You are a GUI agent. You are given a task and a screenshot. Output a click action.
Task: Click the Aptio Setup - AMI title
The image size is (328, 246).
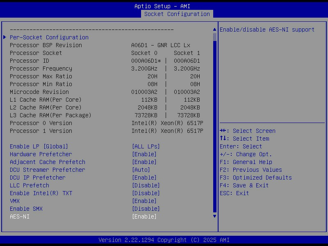click(162, 6)
